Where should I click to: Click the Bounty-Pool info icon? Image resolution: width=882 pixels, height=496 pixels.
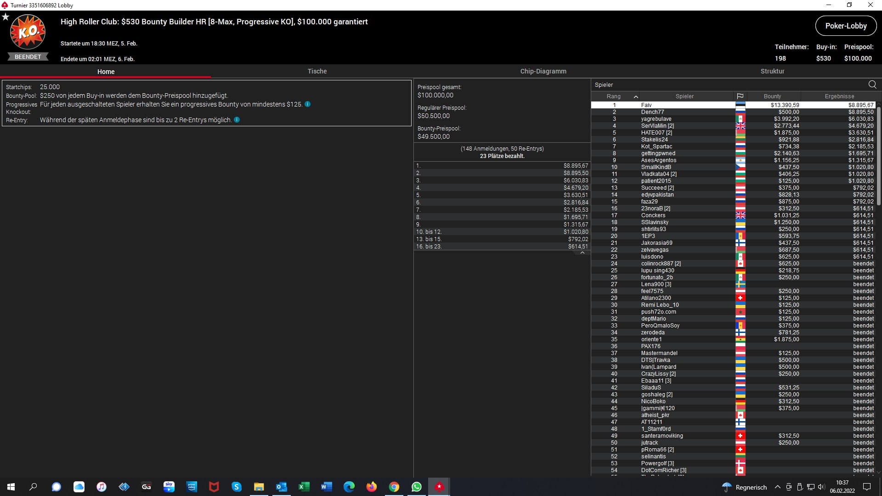[x=307, y=104]
